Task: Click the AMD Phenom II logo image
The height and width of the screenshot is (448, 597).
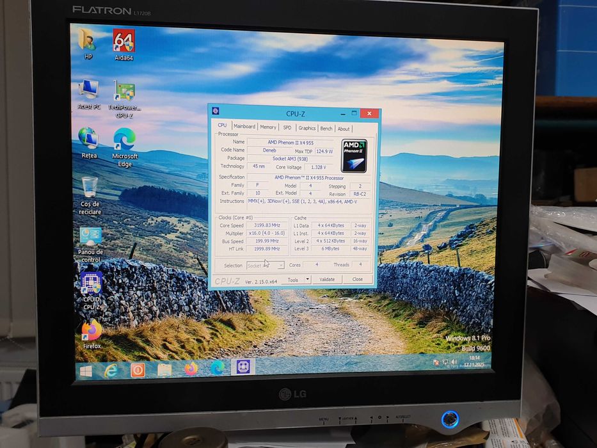Action: (354, 156)
